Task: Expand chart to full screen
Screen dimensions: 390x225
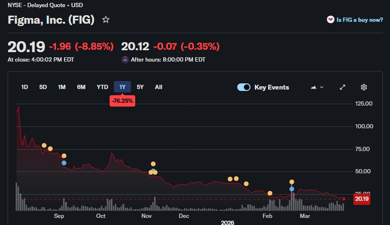Action: (343, 87)
